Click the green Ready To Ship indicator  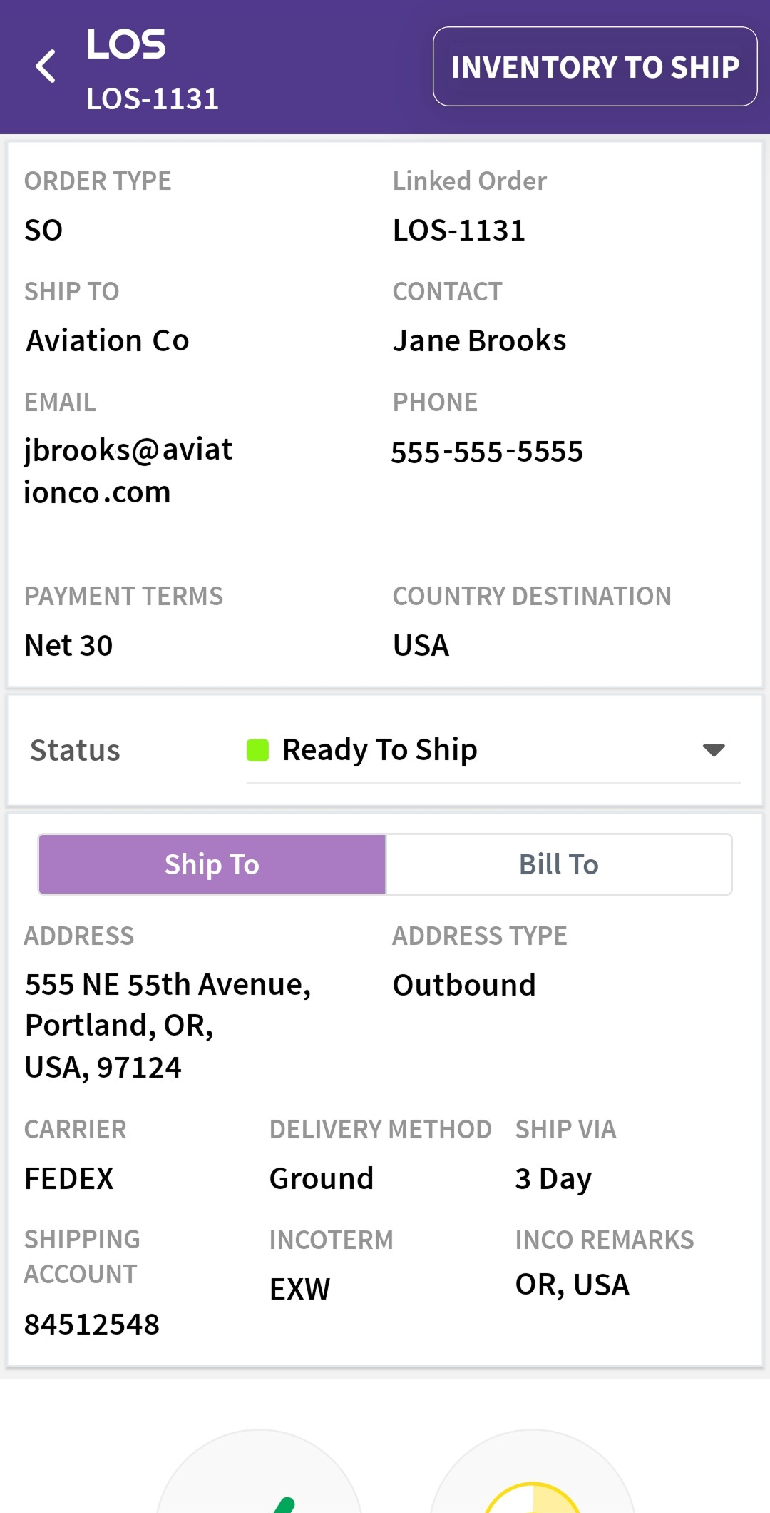point(257,750)
